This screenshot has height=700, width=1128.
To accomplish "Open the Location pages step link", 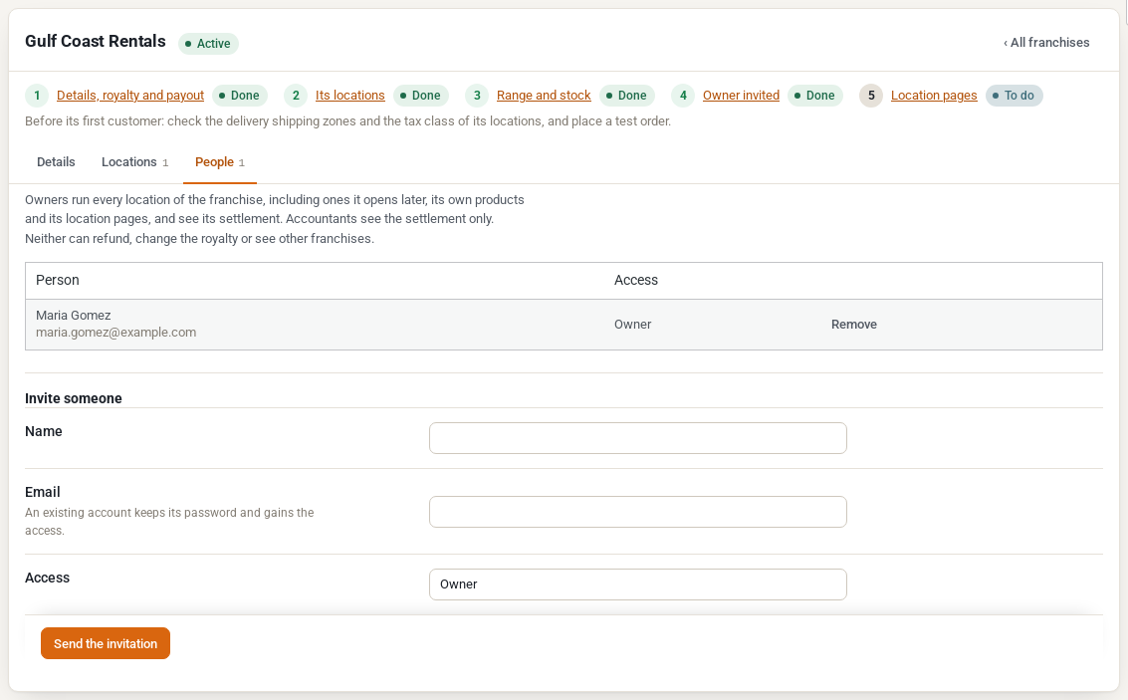I will 934,95.
